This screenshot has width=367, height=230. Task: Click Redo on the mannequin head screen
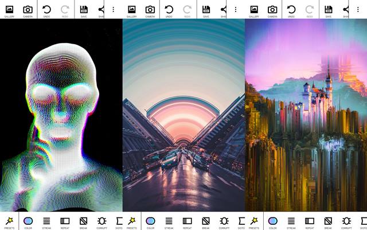pyautogui.click(x=65, y=11)
